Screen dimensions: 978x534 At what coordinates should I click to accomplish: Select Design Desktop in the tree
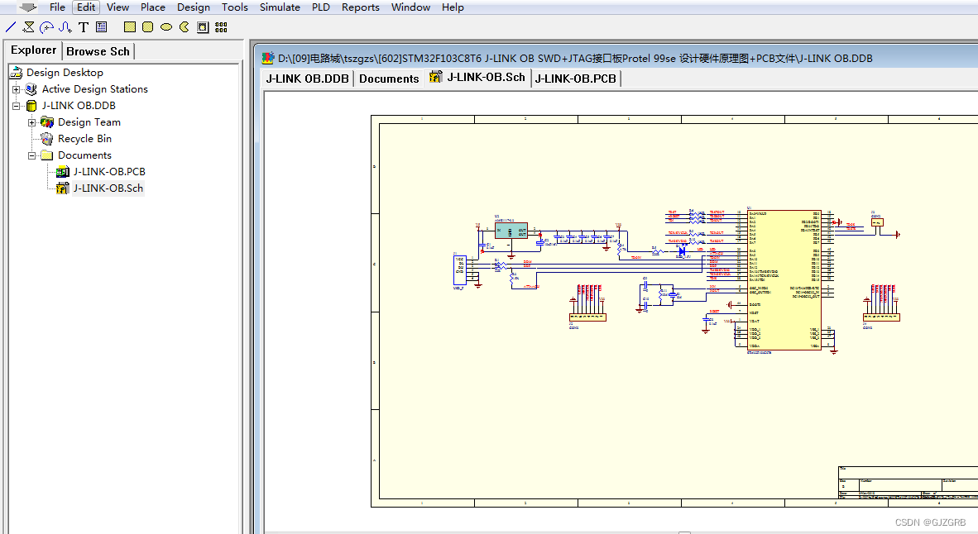tap(65, 73)
